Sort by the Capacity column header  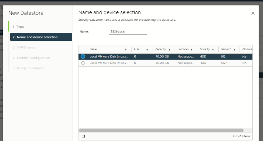[161, 49]
